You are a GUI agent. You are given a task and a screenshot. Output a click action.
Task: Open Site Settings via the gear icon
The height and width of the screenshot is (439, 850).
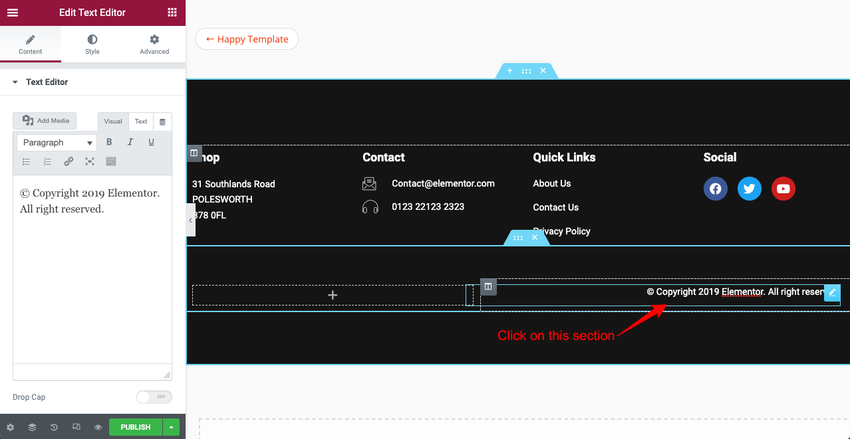[x=11, y=427]
